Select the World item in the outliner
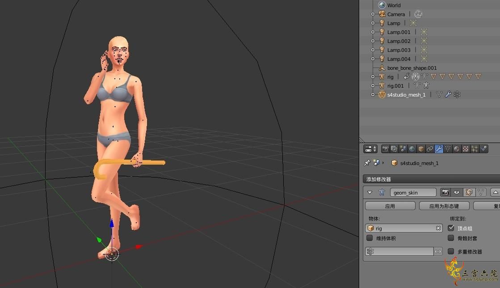The width and height of the screenshot is (500, 288). [x=394, y=5]
